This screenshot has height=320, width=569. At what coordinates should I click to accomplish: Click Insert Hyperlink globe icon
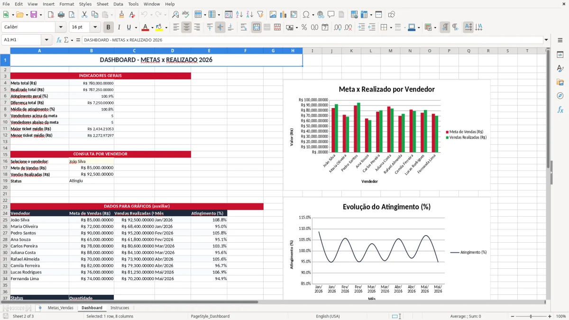pos(321,15)
